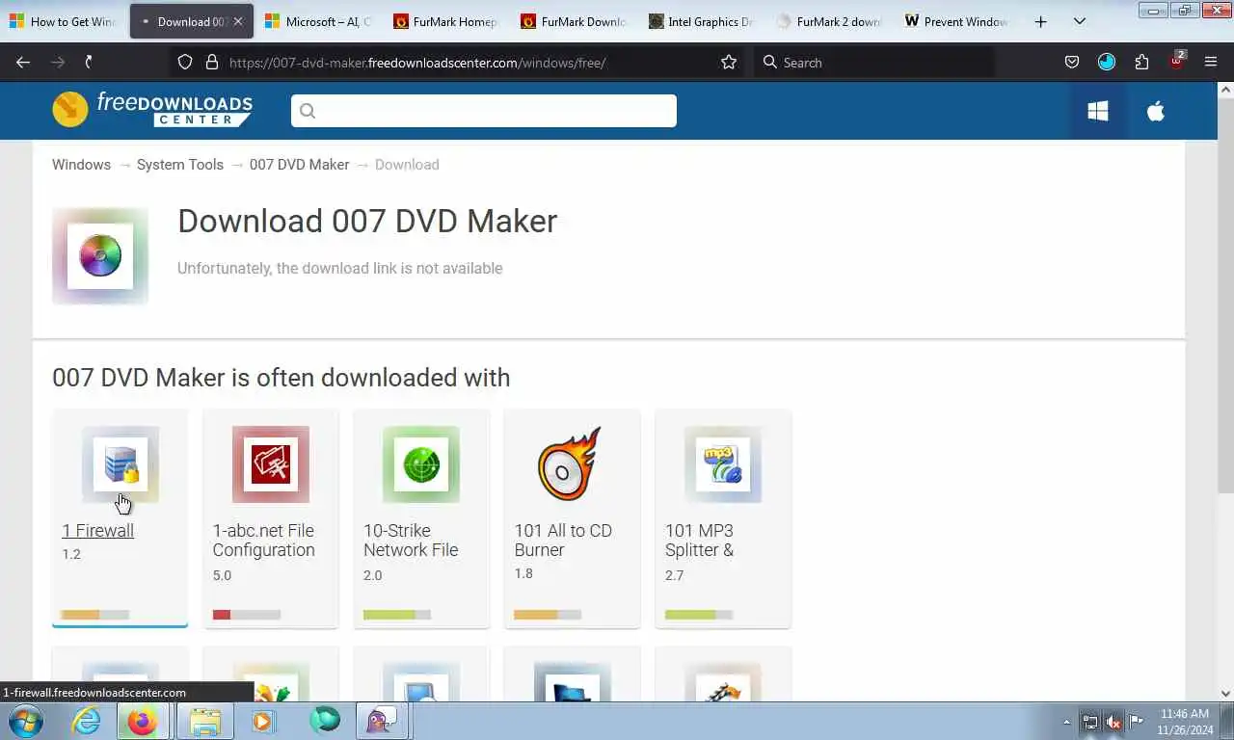
Task: Open the 1 Firewall app icon
Action: point(121,464)
